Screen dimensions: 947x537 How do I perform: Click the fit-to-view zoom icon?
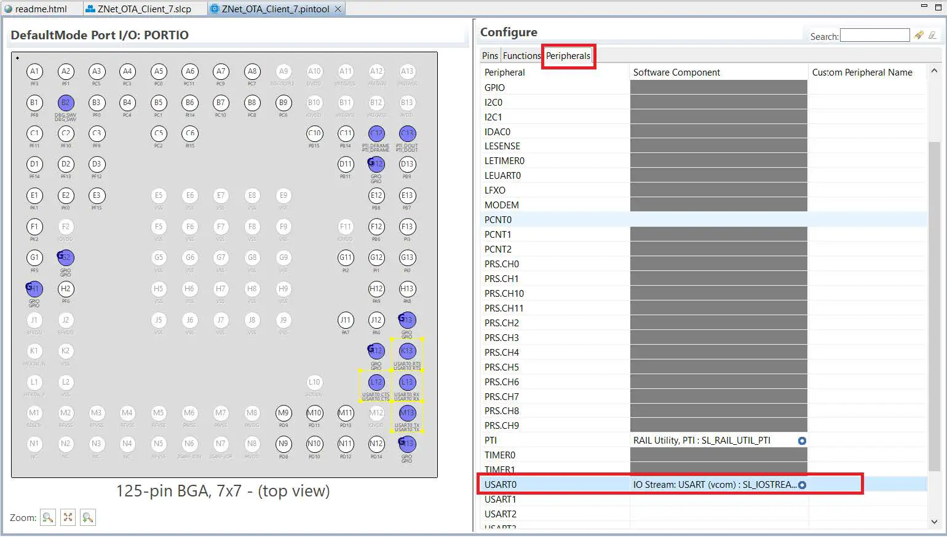point(68,517)
